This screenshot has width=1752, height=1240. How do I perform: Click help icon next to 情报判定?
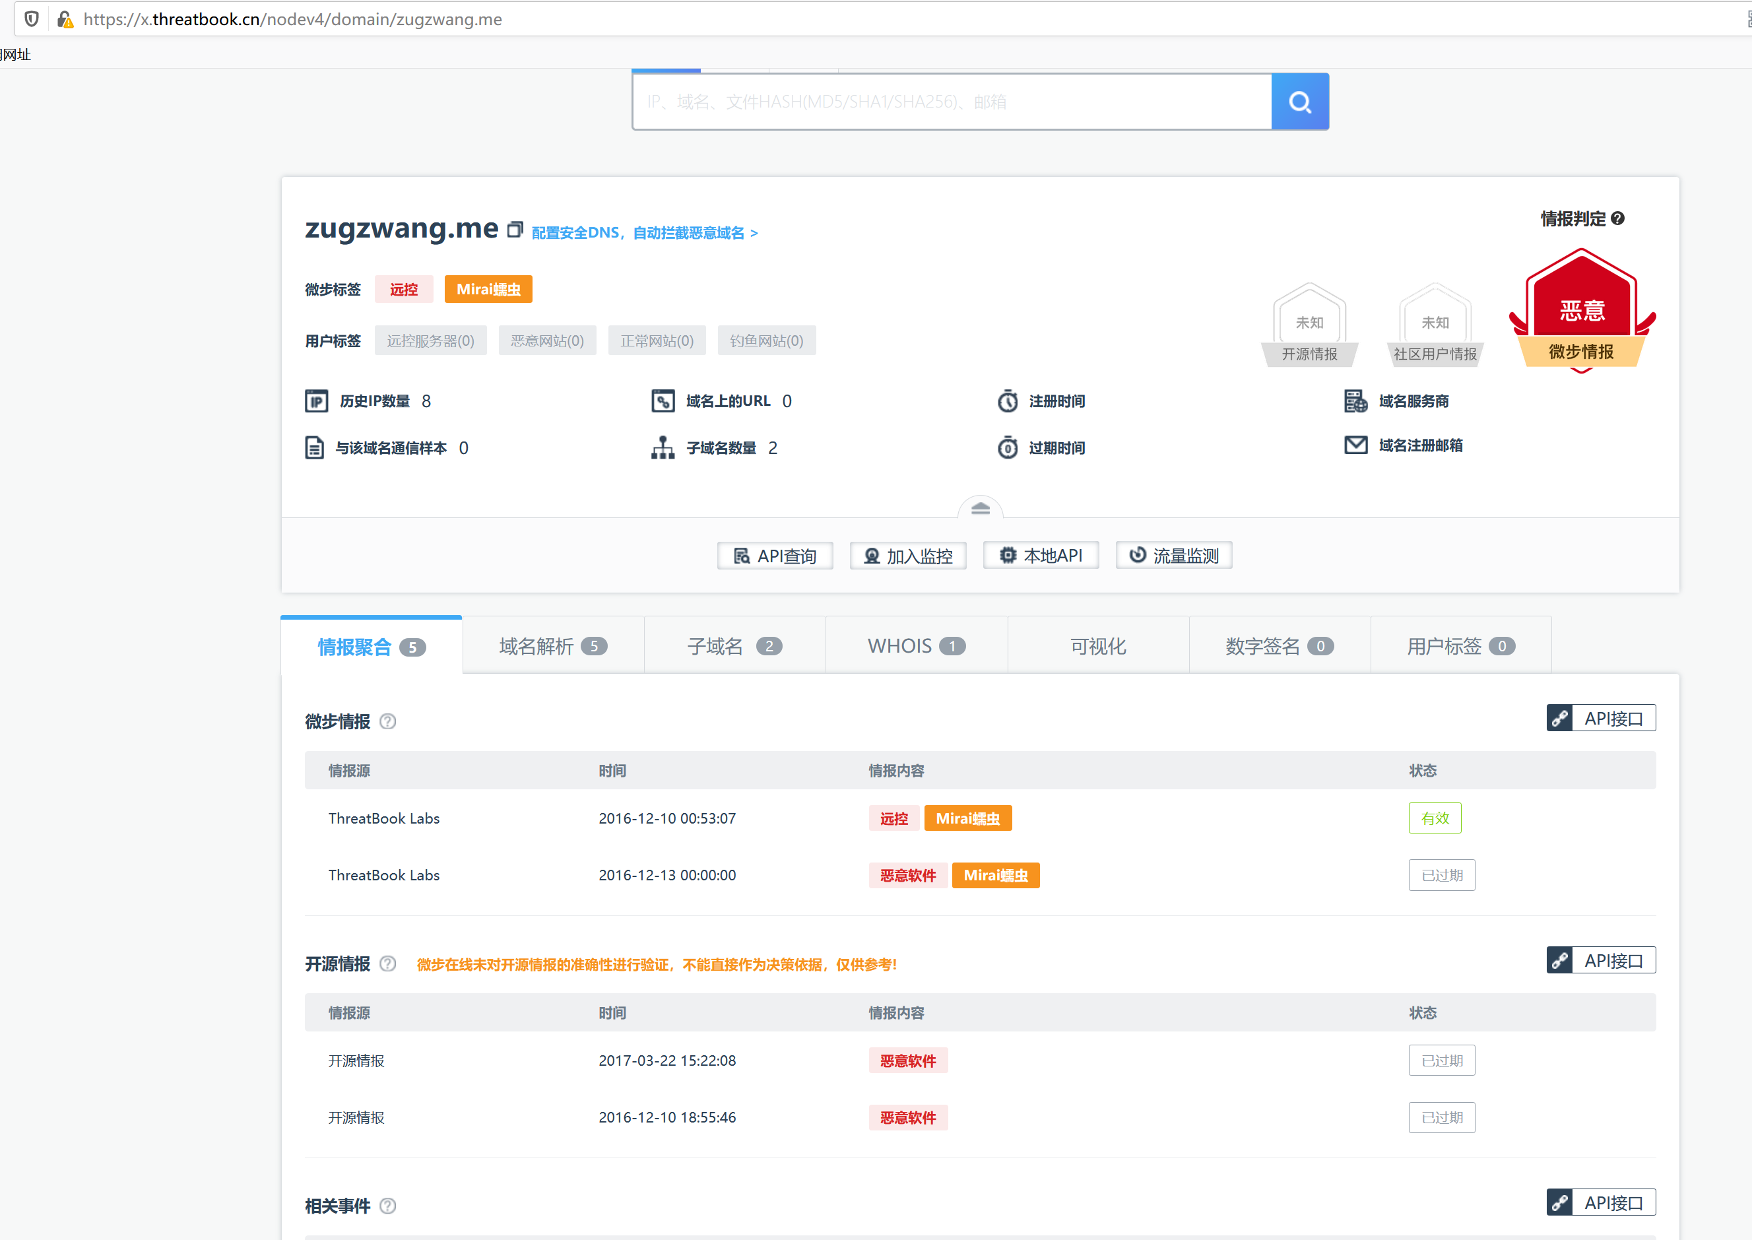[1617, 218]
